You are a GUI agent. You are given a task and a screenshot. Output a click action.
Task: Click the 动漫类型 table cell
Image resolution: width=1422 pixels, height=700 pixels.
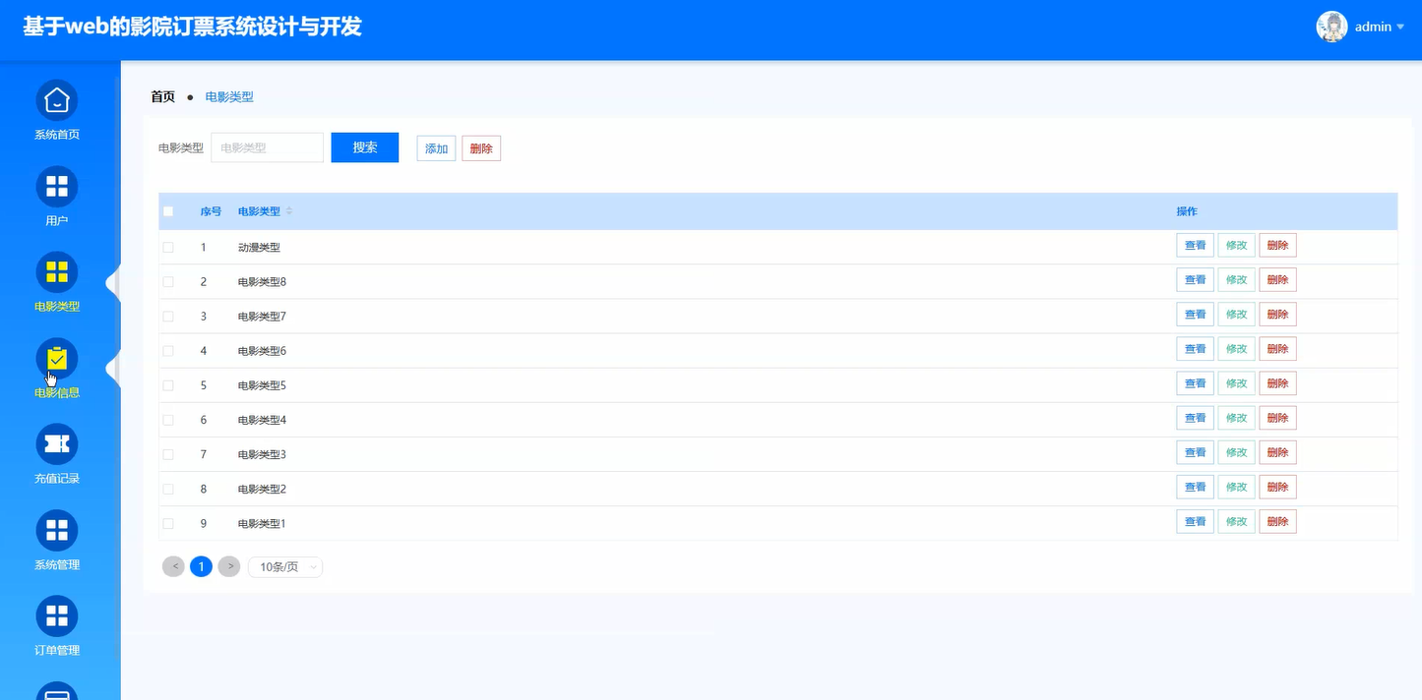tap(259, 248)
